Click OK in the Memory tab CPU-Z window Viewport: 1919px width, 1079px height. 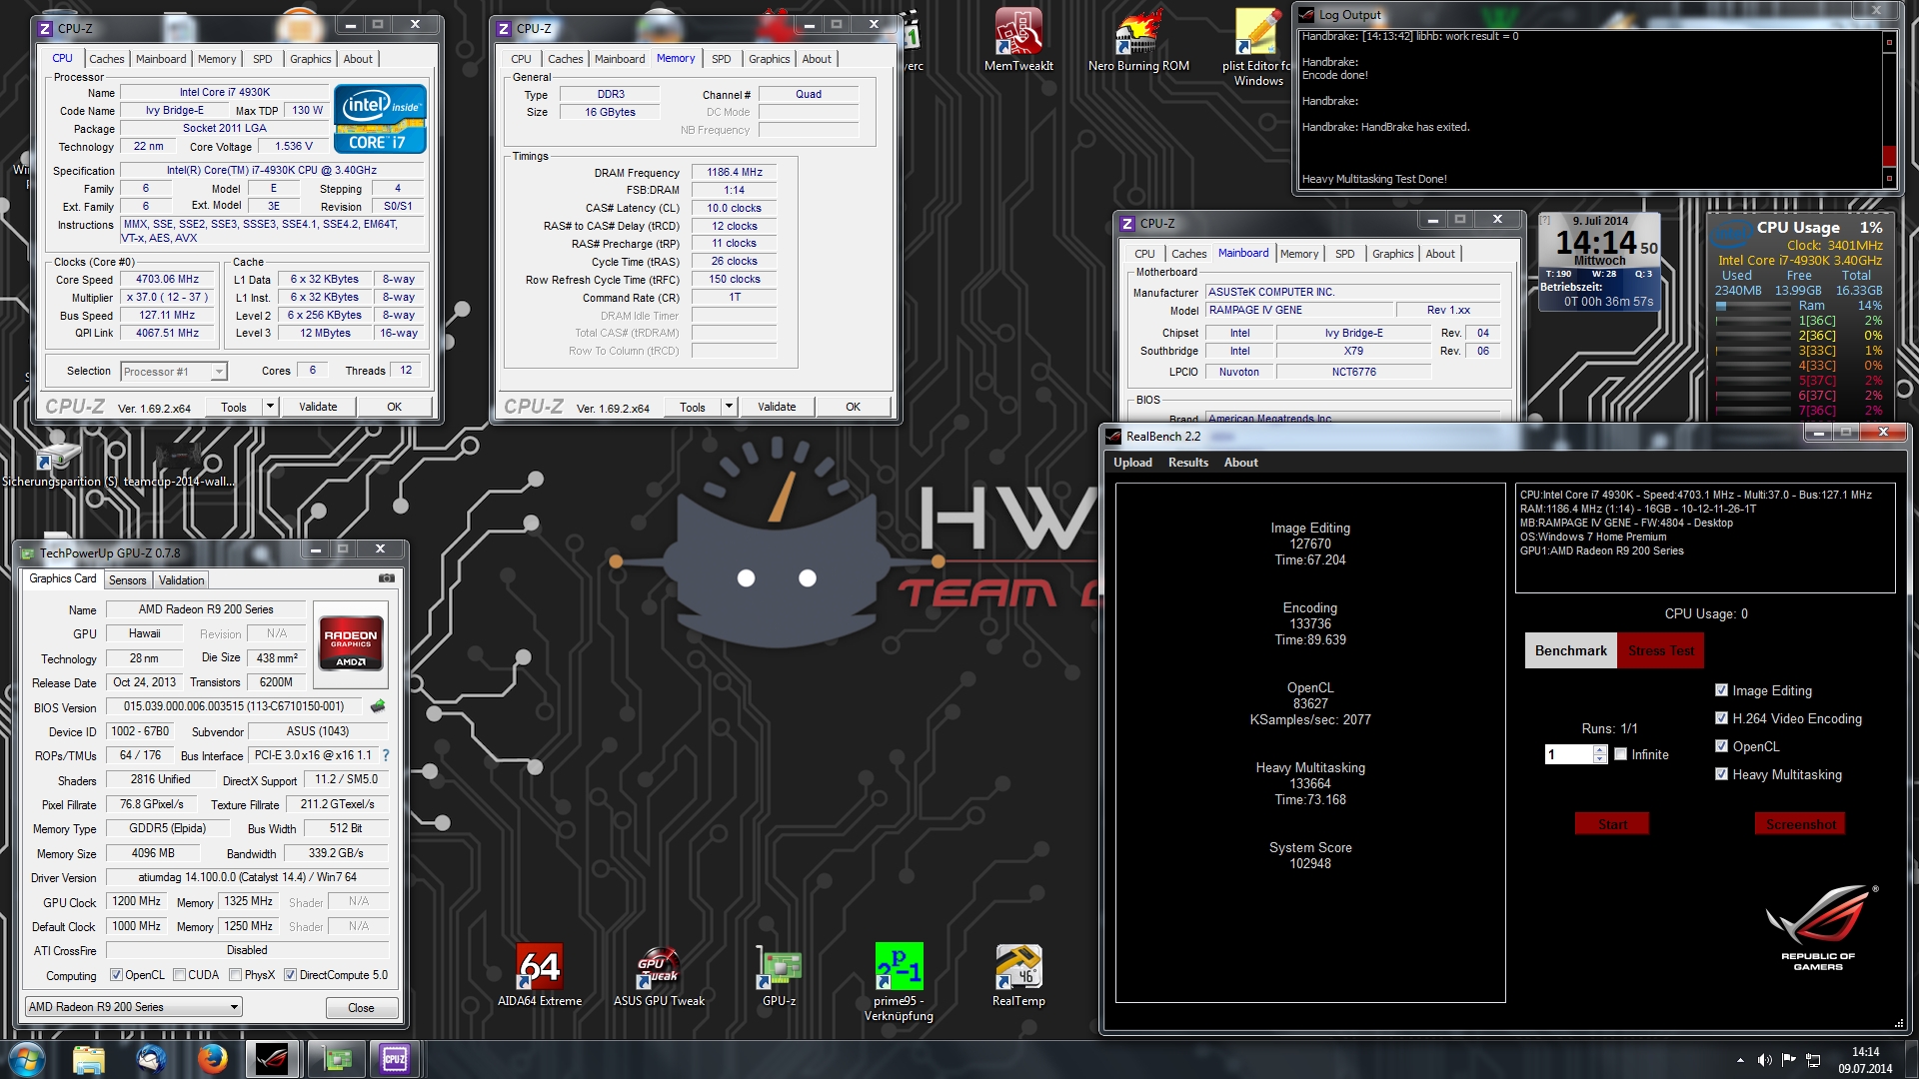click(x=853, y=407)
